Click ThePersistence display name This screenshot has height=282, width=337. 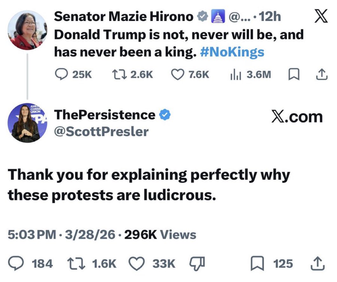105,115
